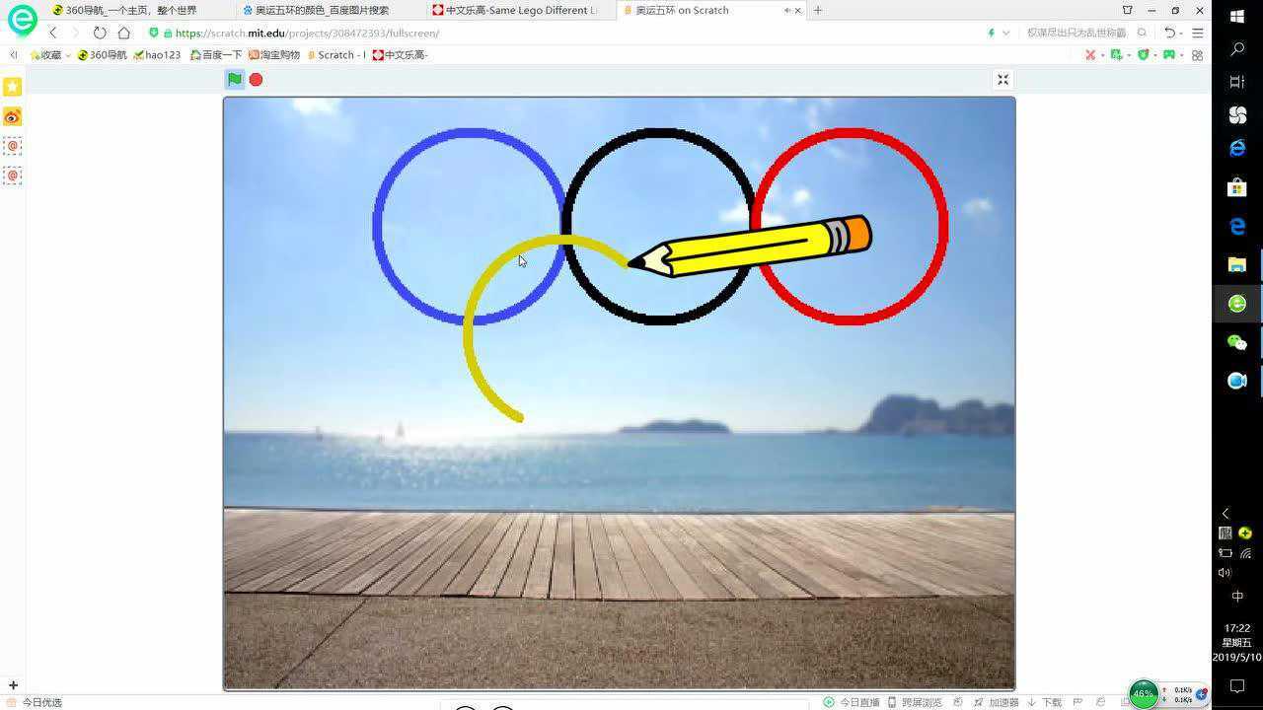Click the 加速器 accelerator icon in bottom bar

pyautogui.click(x=1001, y=702)
